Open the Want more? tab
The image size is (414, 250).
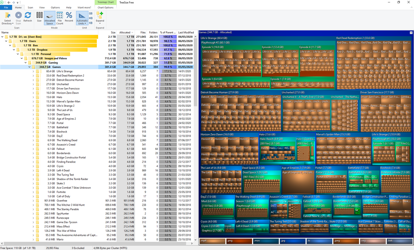pyautogui.click(x=84, y=7)
